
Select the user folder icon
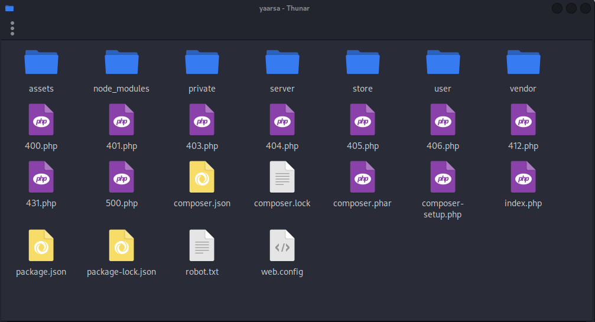[443, 62]
